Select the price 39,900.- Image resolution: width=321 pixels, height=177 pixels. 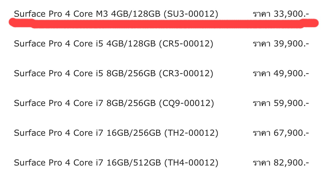(x=291, y=44)
